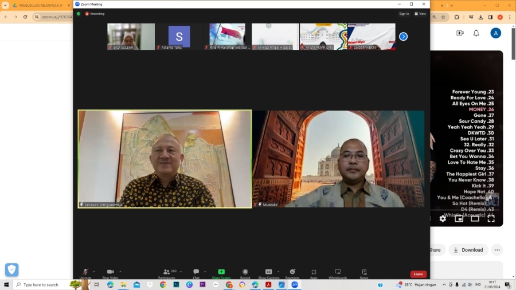Open Notes in Zoom toolbar

[x=364, y=273]
